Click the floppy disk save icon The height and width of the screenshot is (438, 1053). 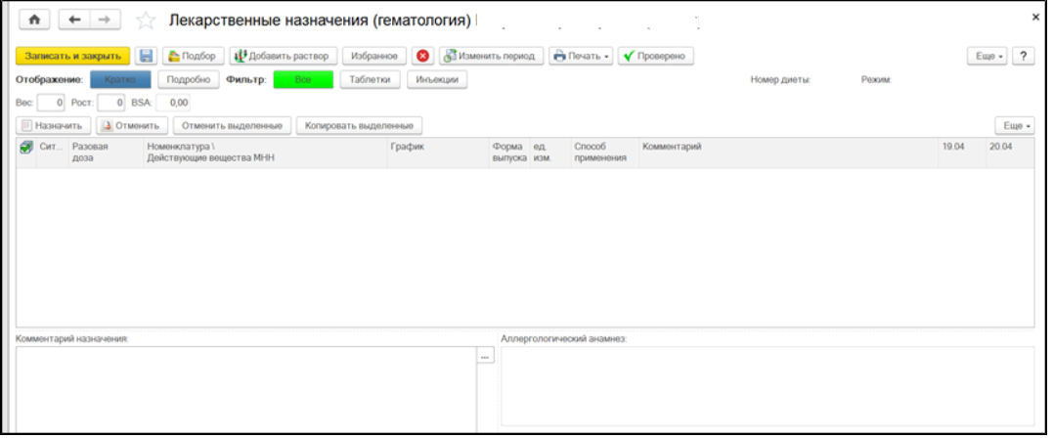coord(146,56)
